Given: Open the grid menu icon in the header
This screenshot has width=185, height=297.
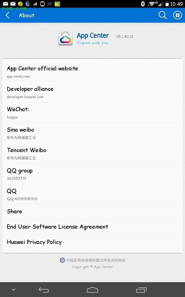Looking at the screenshot, I should (x=177, y=15).
